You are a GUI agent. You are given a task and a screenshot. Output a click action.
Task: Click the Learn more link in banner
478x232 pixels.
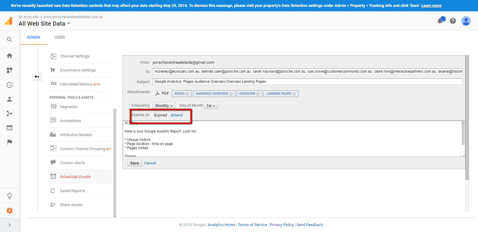click(x=431, y=6)
